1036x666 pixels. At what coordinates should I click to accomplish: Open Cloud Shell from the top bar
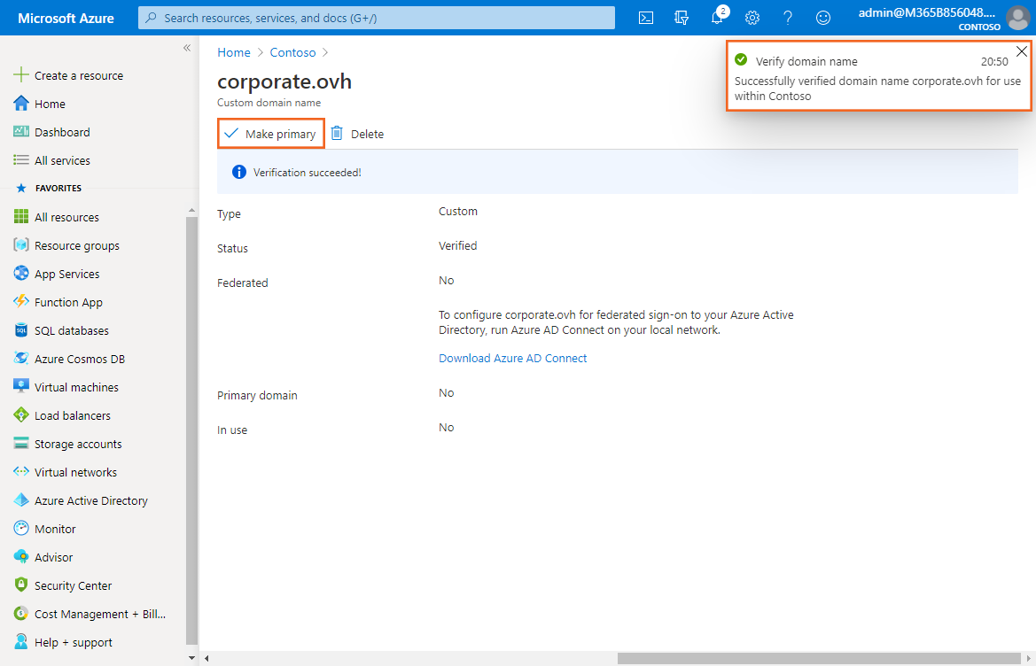647,18
